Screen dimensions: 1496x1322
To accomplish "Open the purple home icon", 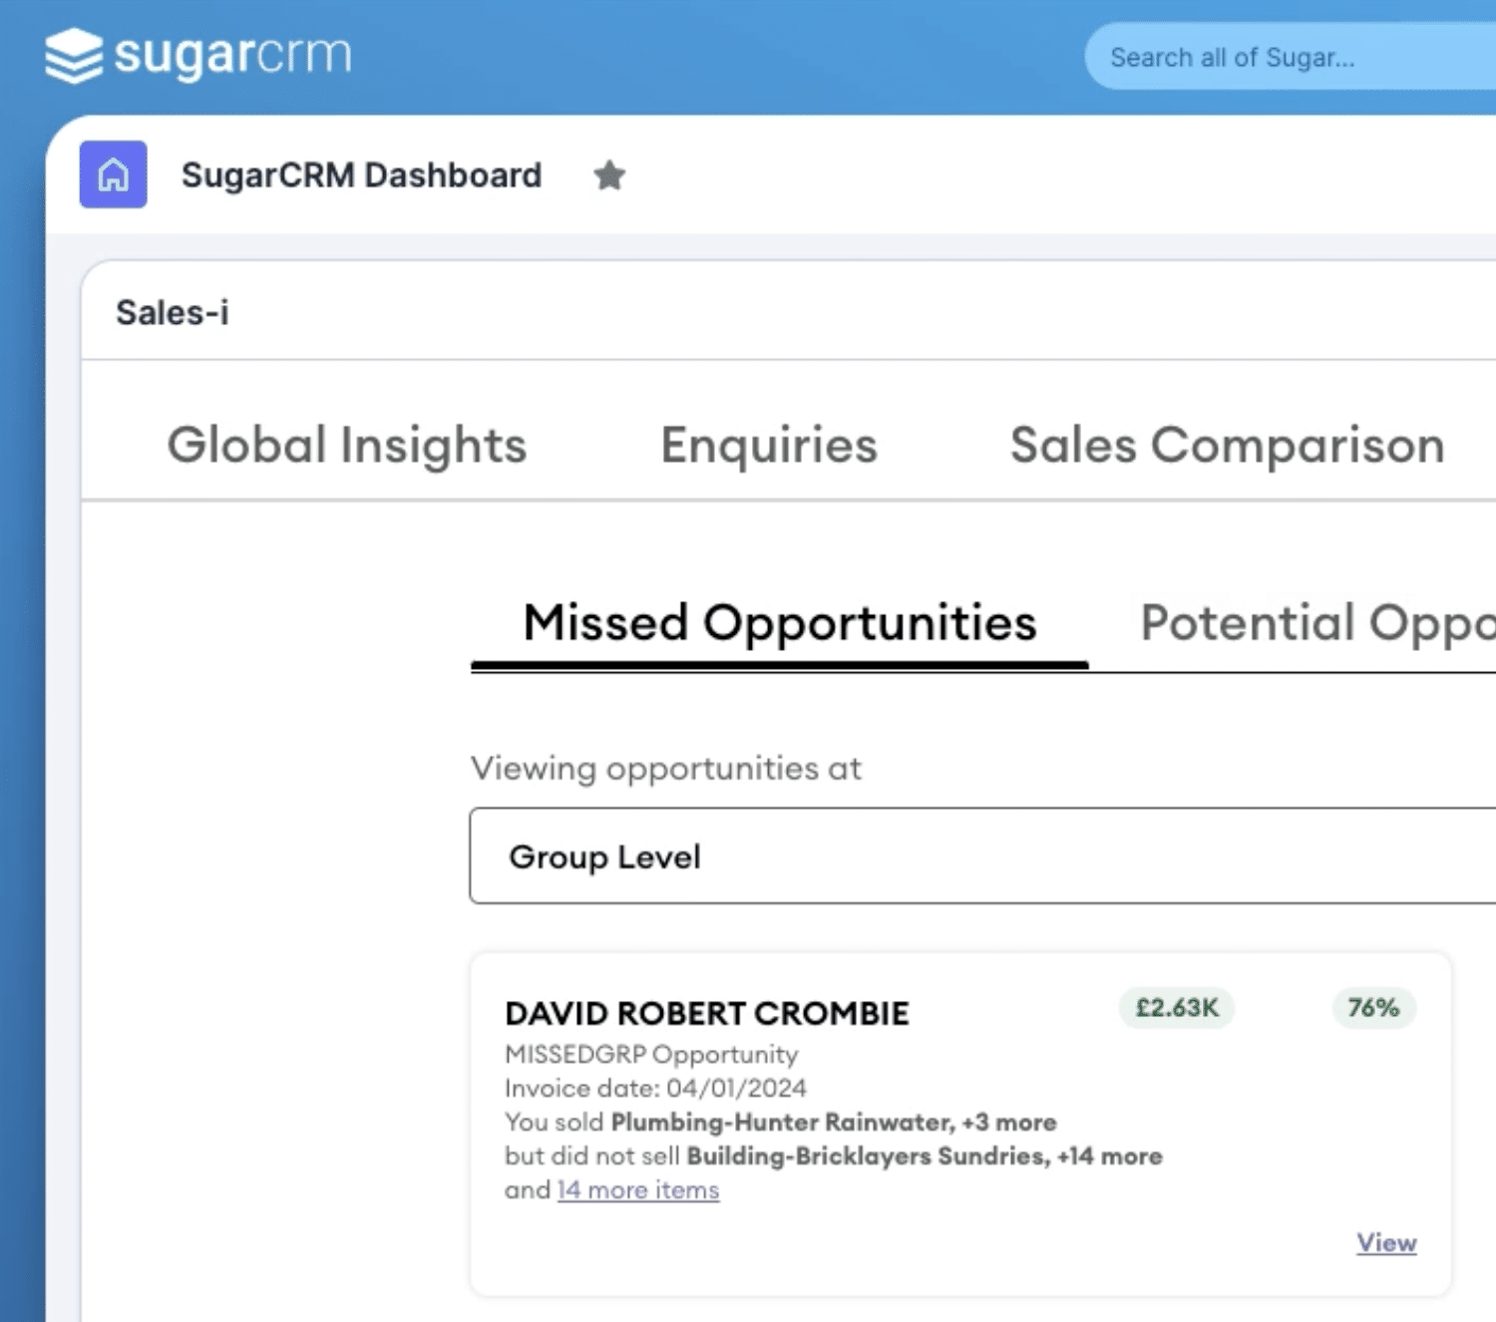I will [113, 174].
